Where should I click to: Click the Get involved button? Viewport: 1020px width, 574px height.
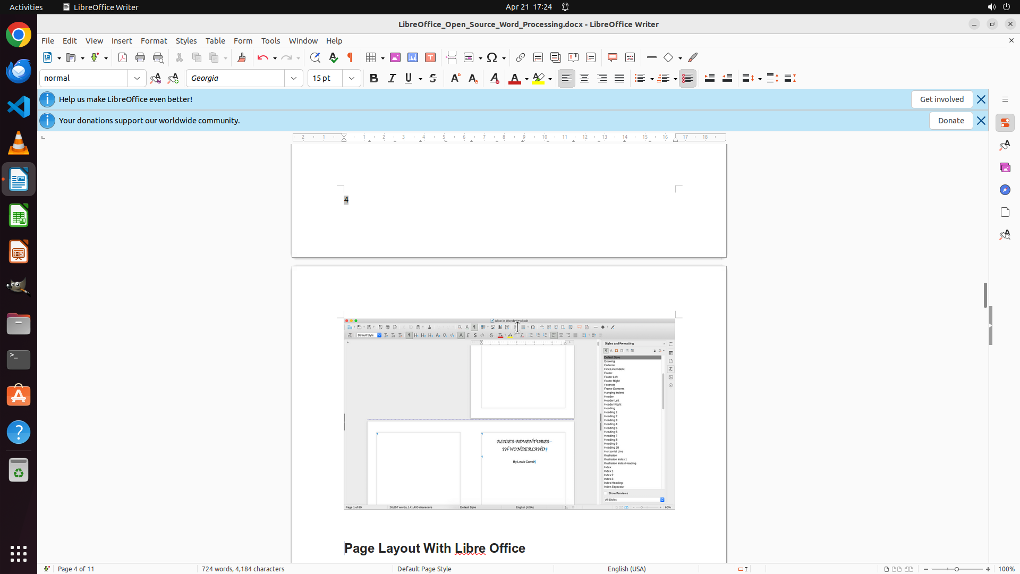[941, 99]
